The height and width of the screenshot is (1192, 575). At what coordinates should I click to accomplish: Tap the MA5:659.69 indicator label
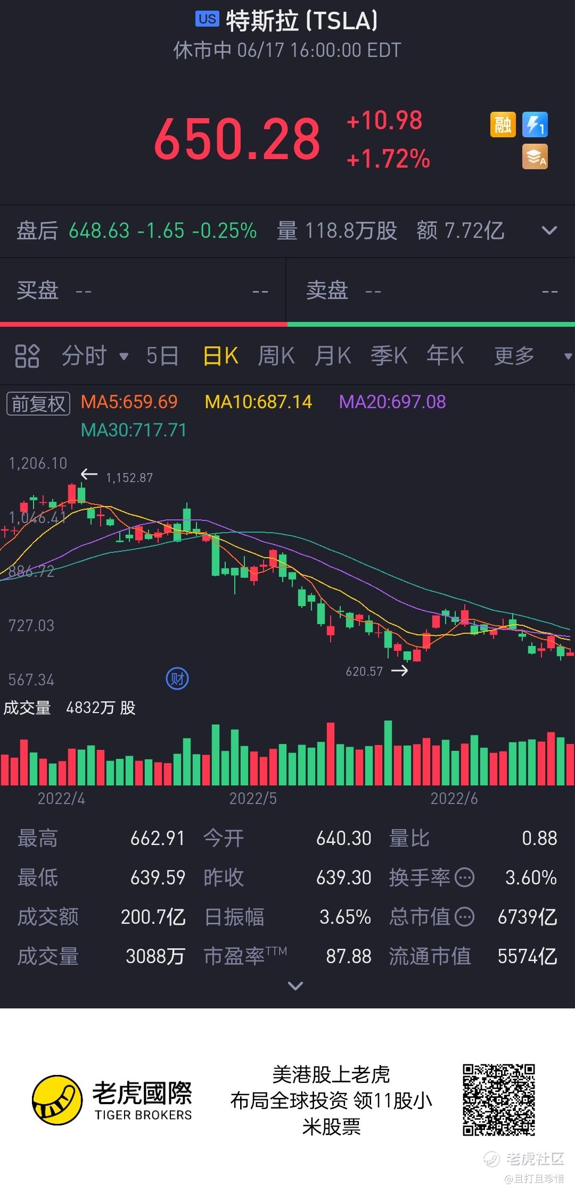[x=129, y=402]
